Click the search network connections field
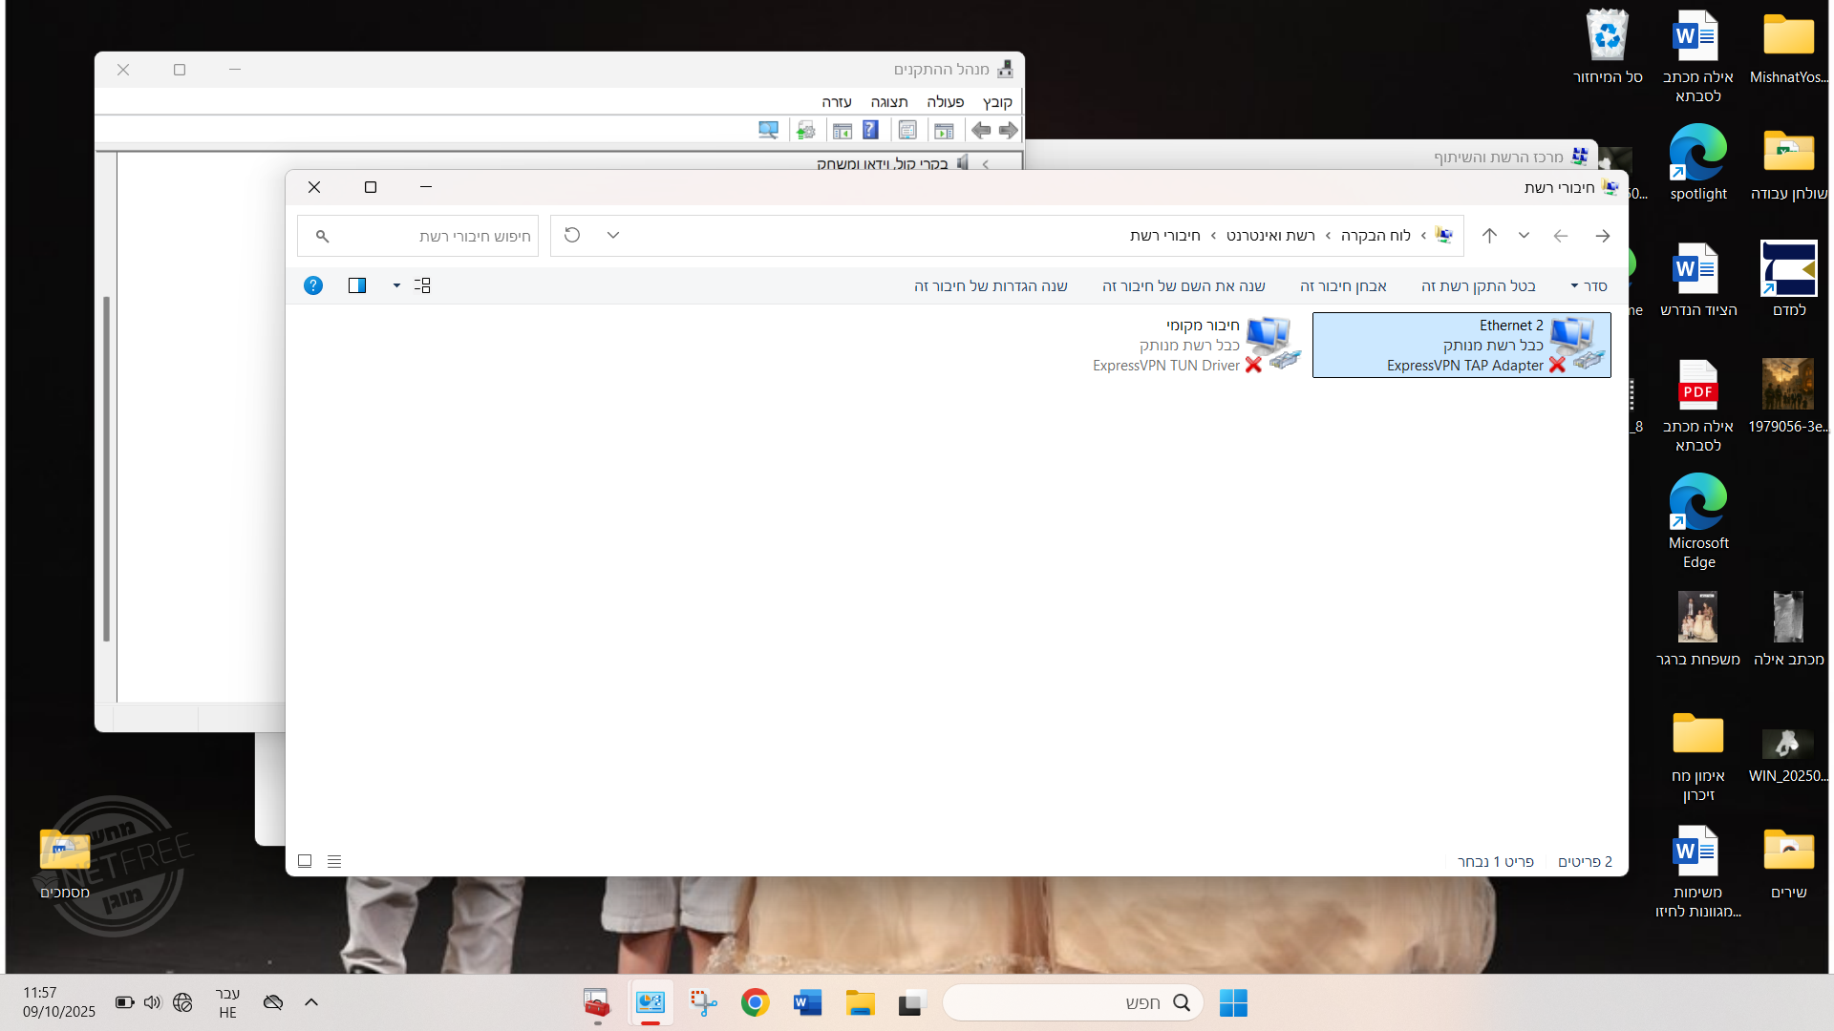 click(430, 236)
